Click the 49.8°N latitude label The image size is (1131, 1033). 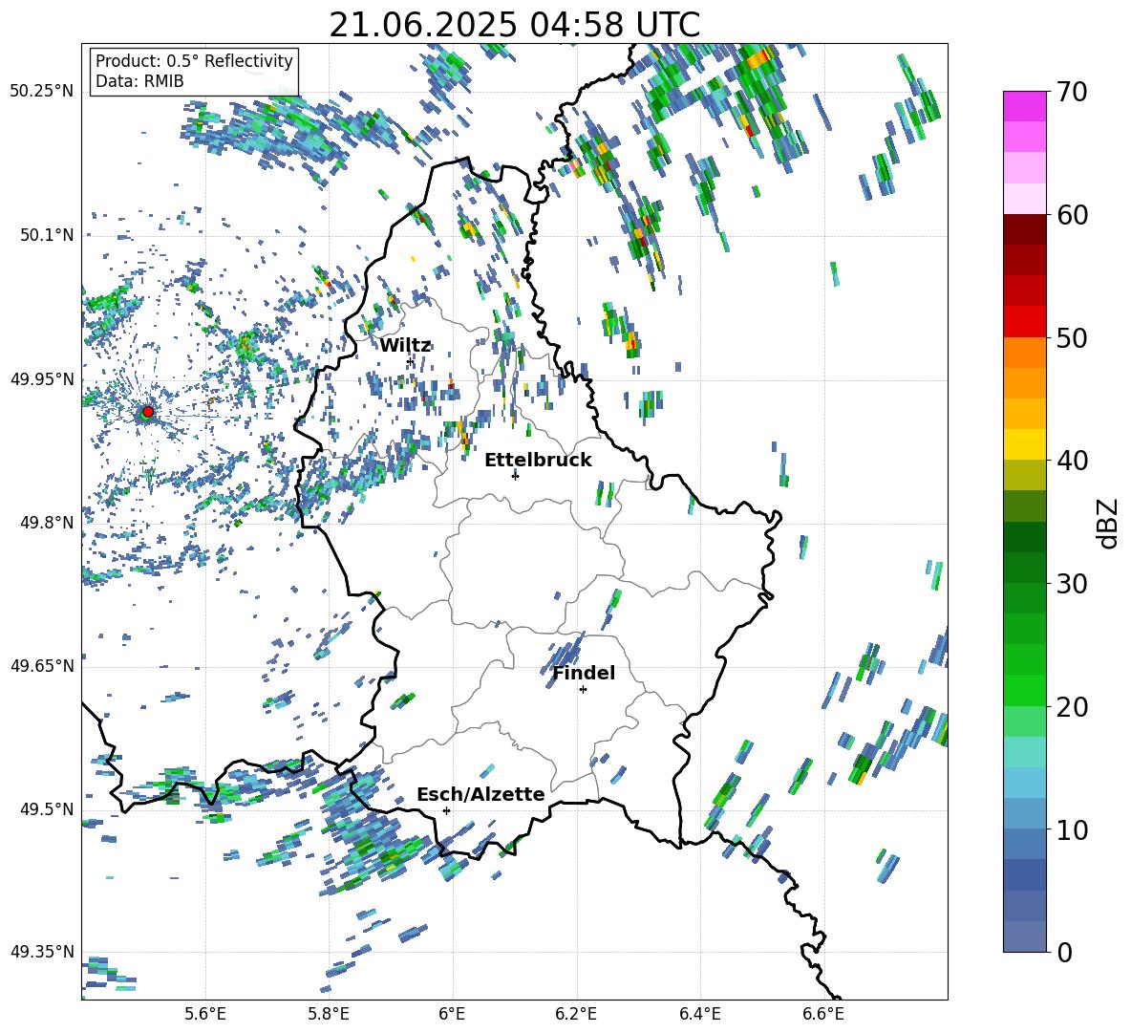pyautogui.click(x=46, y=523)
